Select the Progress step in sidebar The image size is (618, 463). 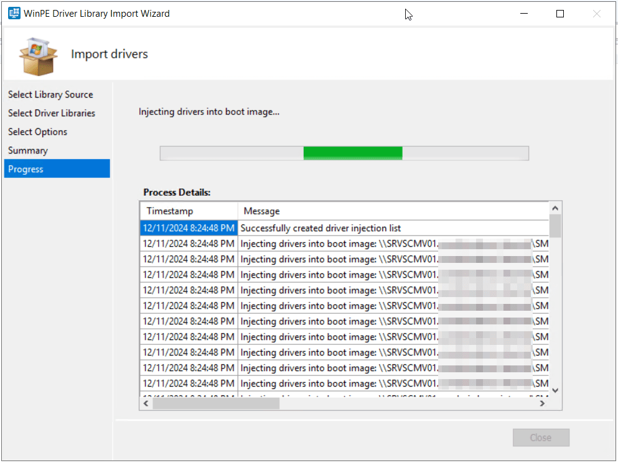(x=26, y=169)
